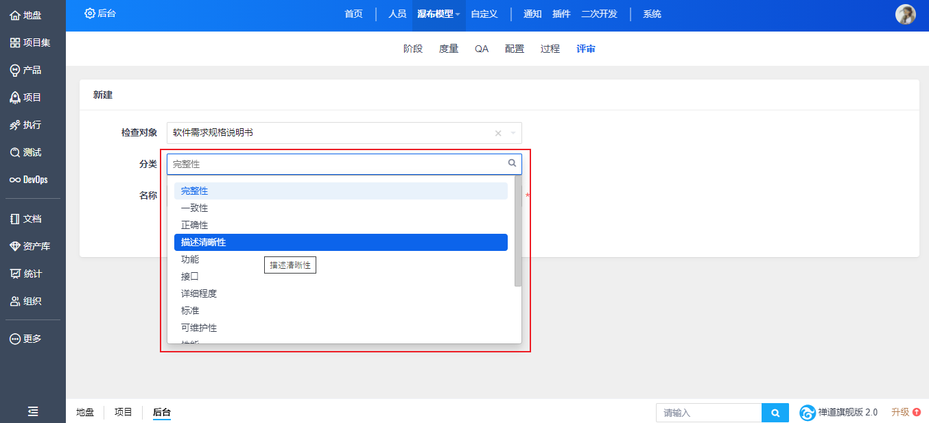Go to 首页 in top navigation

click(x=353, y=14)
